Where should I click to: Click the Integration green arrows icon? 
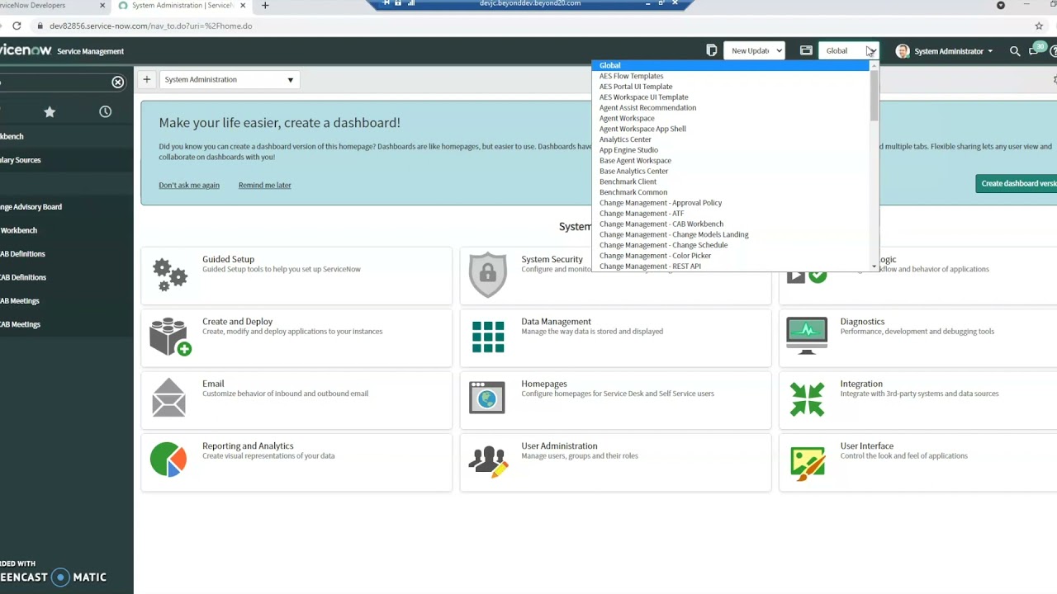[x=807, y=399]
